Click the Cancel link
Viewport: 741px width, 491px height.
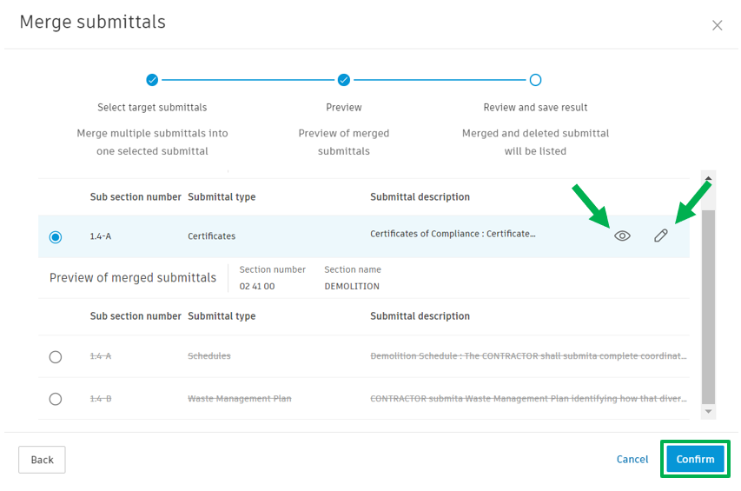pyautogui.click(x=632, y=459)
